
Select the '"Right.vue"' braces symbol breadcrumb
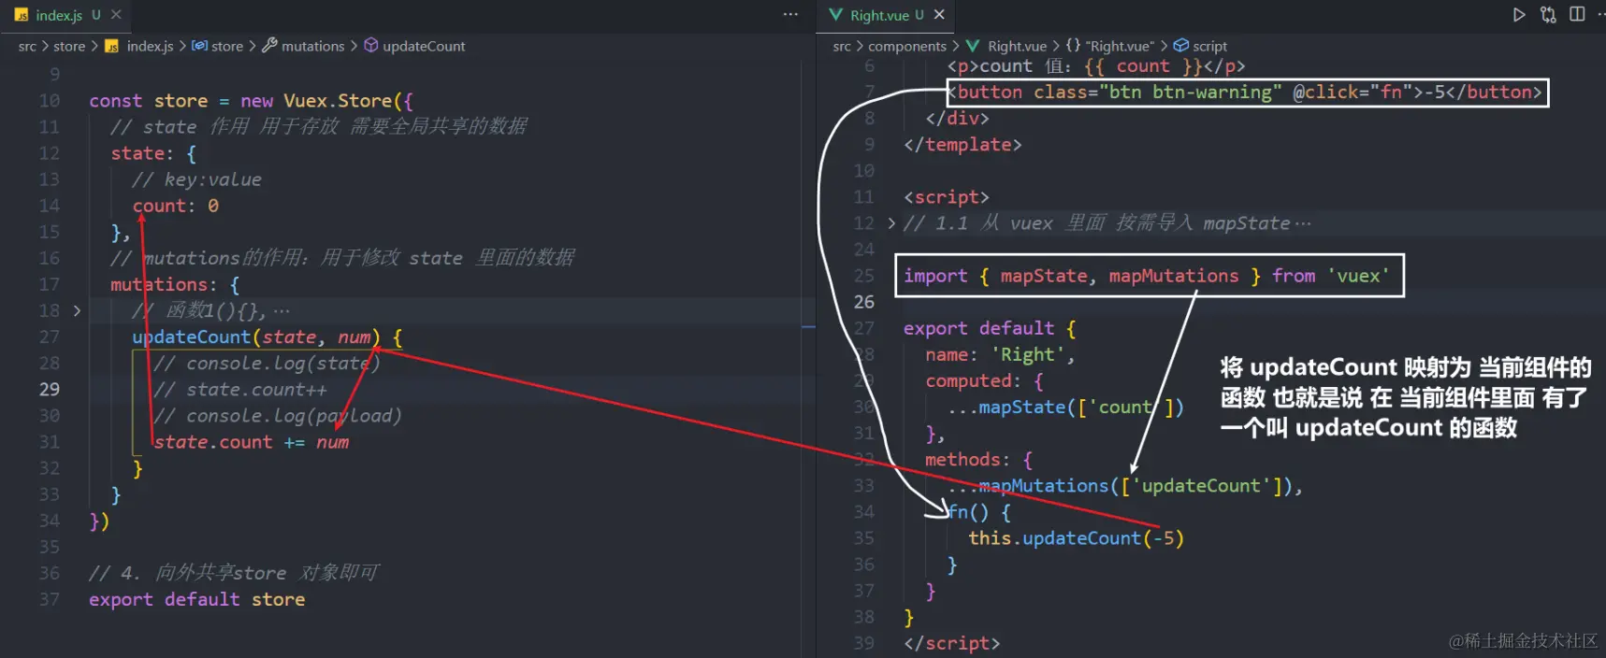[1120, 46]
